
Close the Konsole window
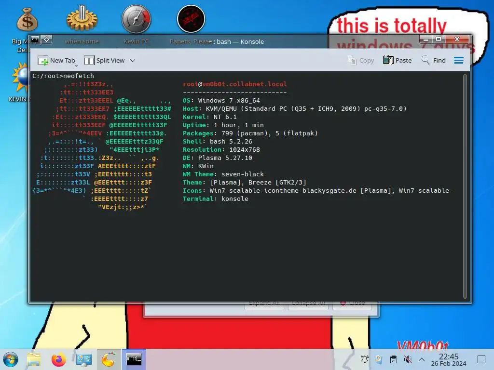click(457, 40)
